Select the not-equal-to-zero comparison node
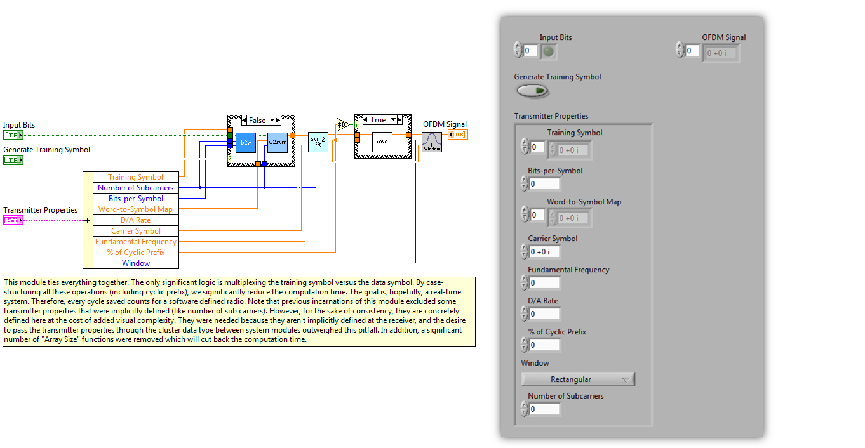This screenshot has height=448, width=865. (343, 124)
